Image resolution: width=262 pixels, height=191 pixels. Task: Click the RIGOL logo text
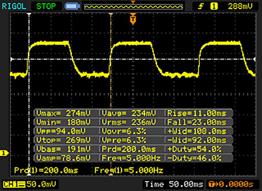click(x=14, y=7)
